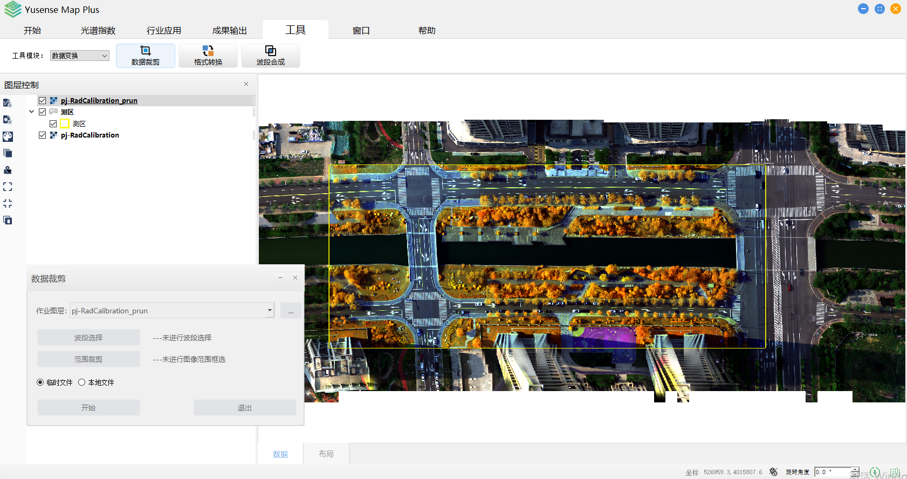Click the 波段选择 button
This screenshot has width=907, height=479.
point(88,338)
